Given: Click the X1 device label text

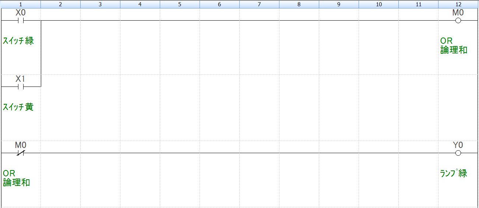Looking at the screenshot, I should (21, 79).
